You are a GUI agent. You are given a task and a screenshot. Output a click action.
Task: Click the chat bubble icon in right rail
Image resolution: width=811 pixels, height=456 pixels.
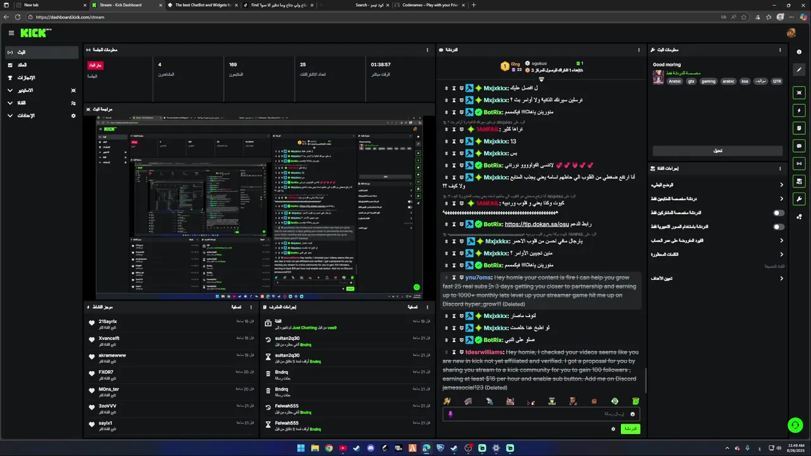(799, 146)
